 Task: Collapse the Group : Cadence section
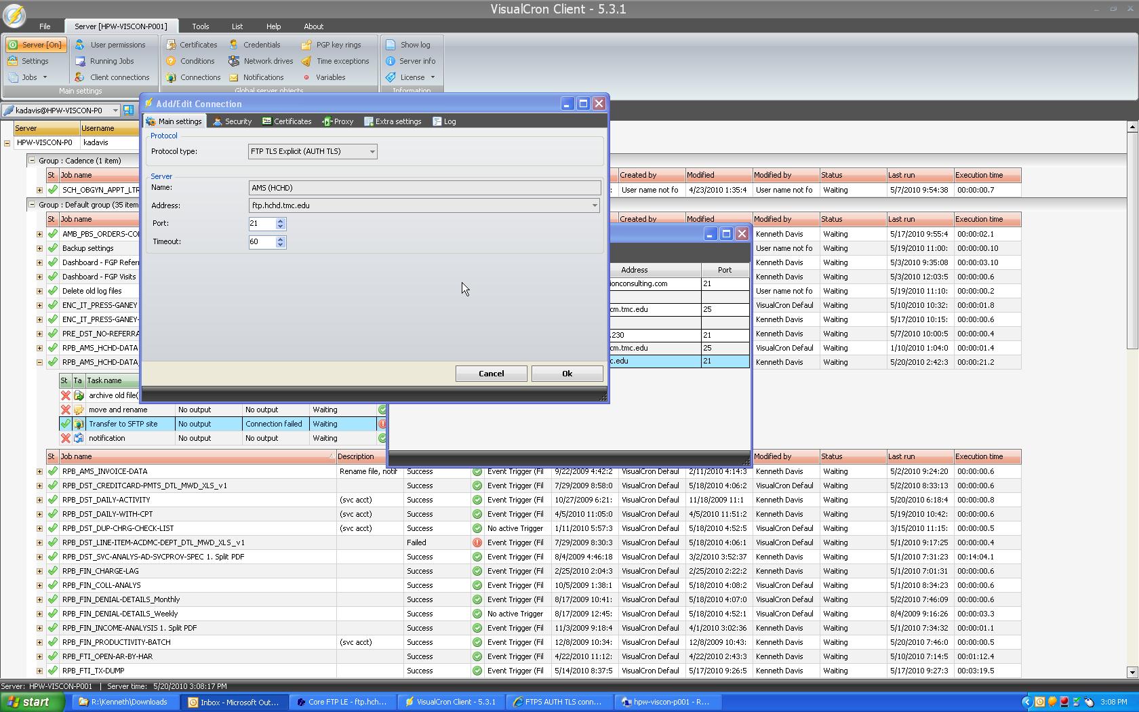point(31,161)
